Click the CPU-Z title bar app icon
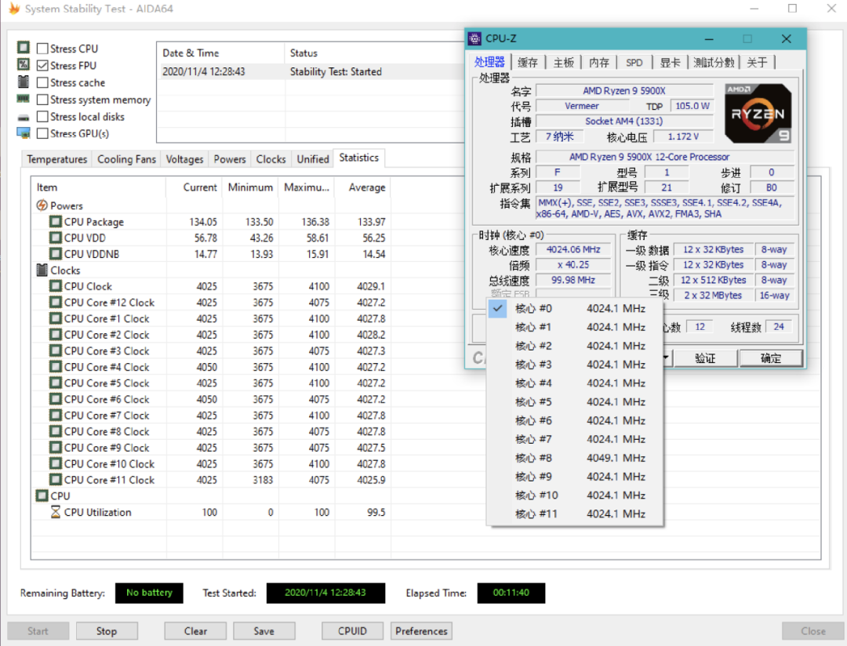This screenshot has width=847, height=646. point(474,38)
